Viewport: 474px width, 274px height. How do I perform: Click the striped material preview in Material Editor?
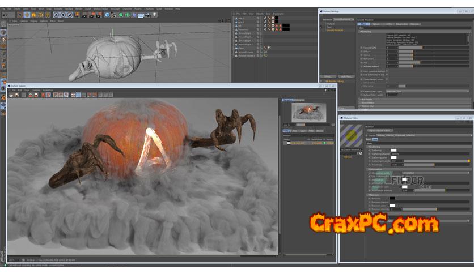pyautogui.click(x=351, y=136)
